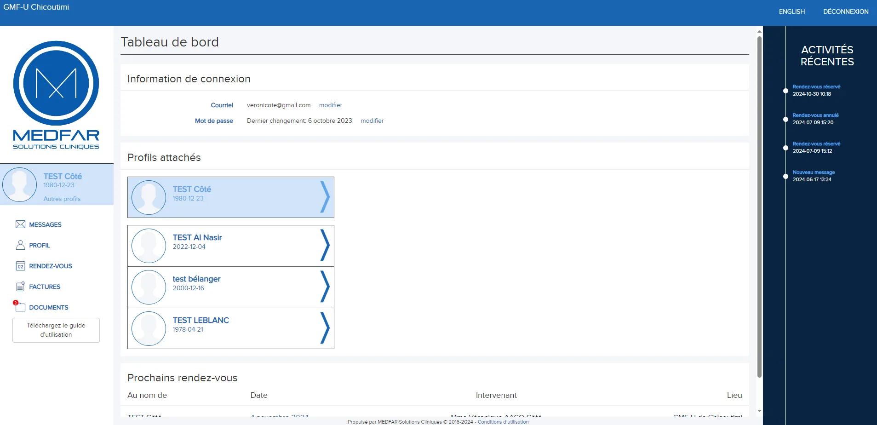Click the Dernier changement: 6 octobre 2023 text
Screen dimensions: 877x425
299,121
